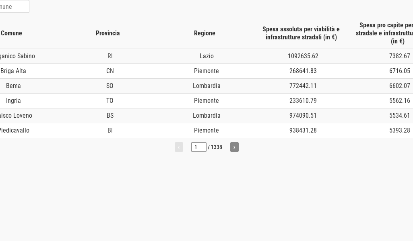The width and height of the screenshot is (413, 241).
Task: Sort by Regione column header
Action: (x=204, y=33)
